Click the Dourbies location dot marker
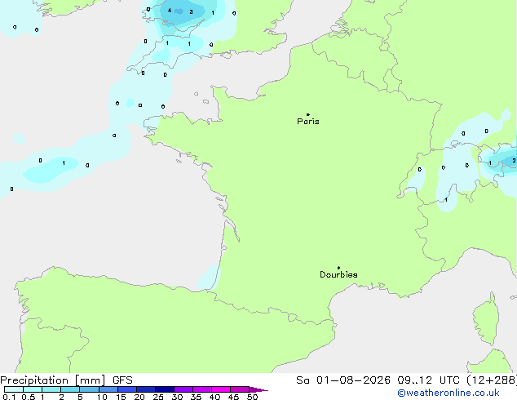The height and width of the screenshot is (400, 517). click(x=338, y=268)
